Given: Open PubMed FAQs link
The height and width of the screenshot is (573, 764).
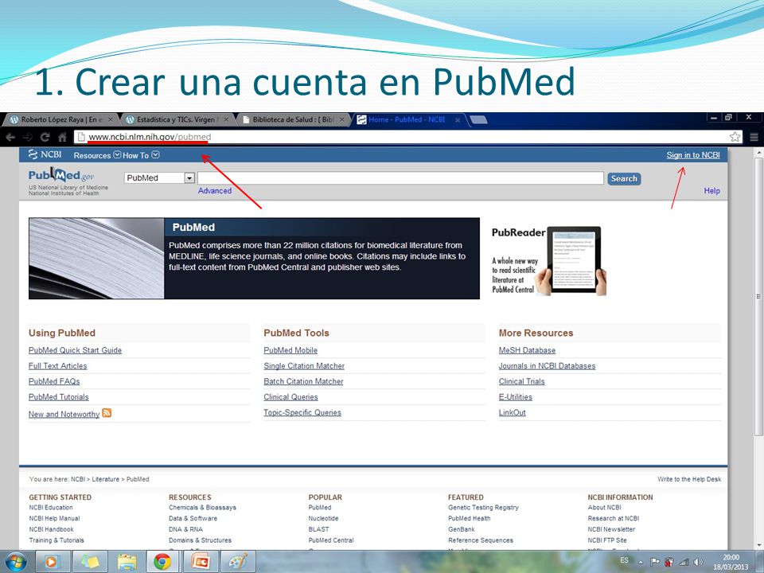Looking at the screenshot, I should (x=54, y=381).
